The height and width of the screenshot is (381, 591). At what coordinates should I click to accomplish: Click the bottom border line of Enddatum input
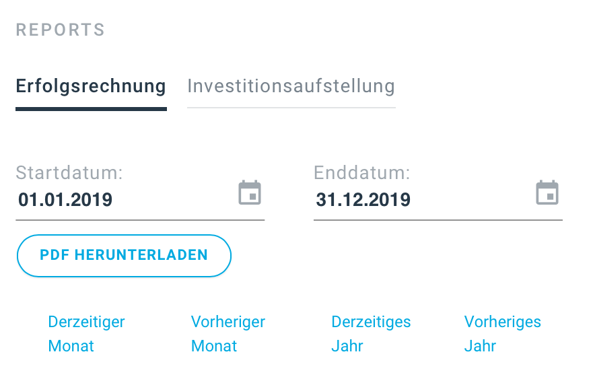(x=438, y=219)
